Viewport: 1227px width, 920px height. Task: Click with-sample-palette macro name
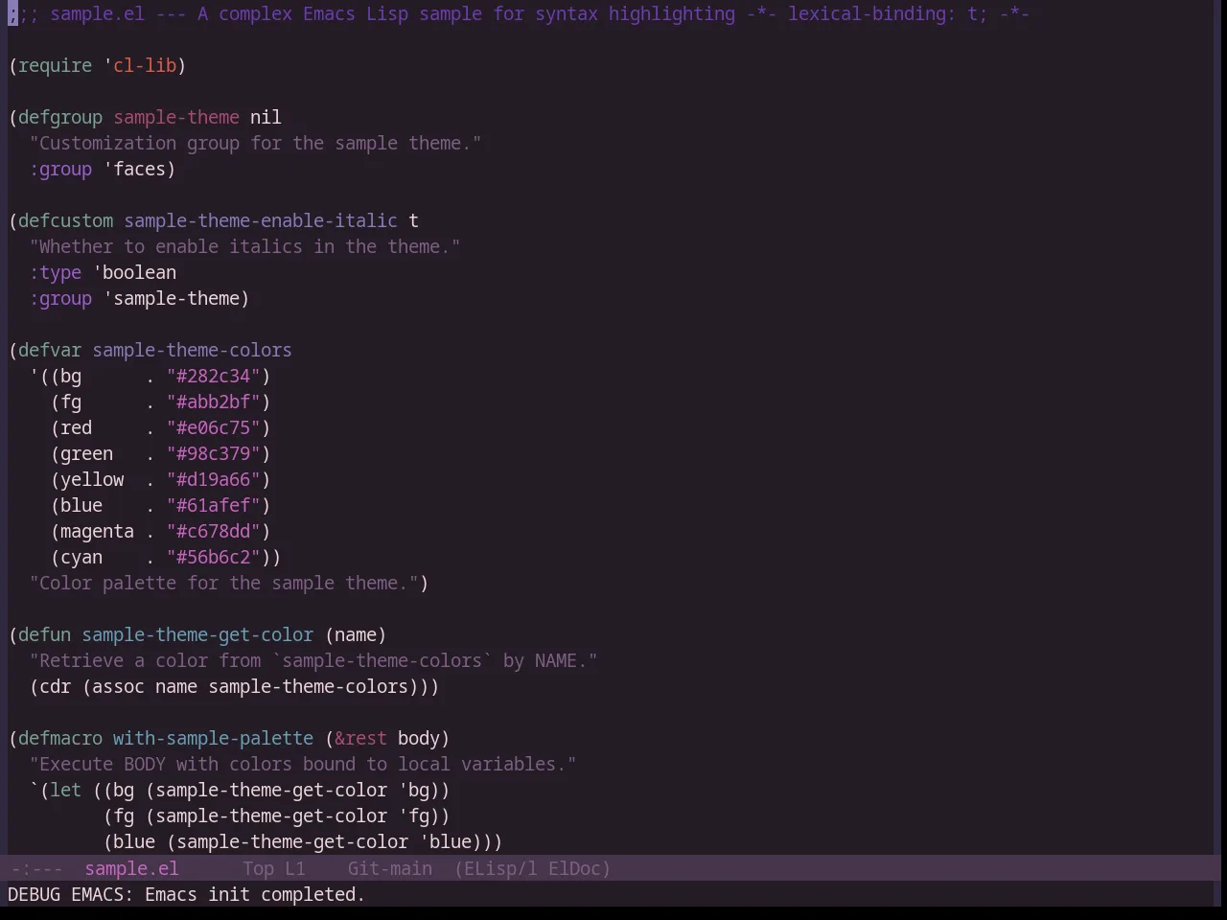213,738
